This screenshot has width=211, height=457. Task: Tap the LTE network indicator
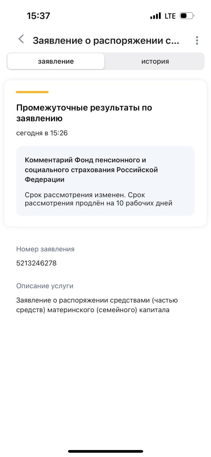[x=170, y=16]
